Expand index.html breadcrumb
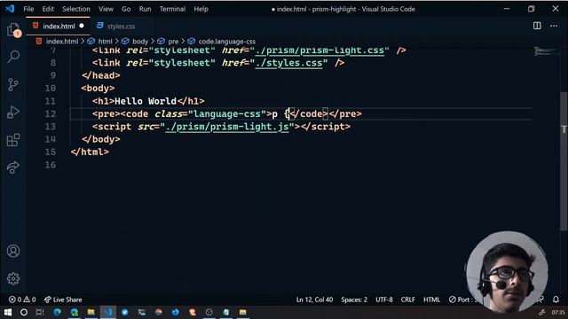Screen dimensions: 568x319 62,42
